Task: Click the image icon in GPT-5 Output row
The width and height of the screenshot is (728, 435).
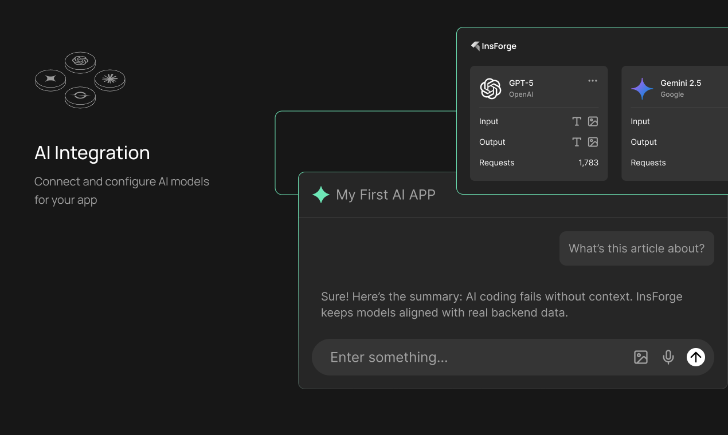Action: pos(593,142)
